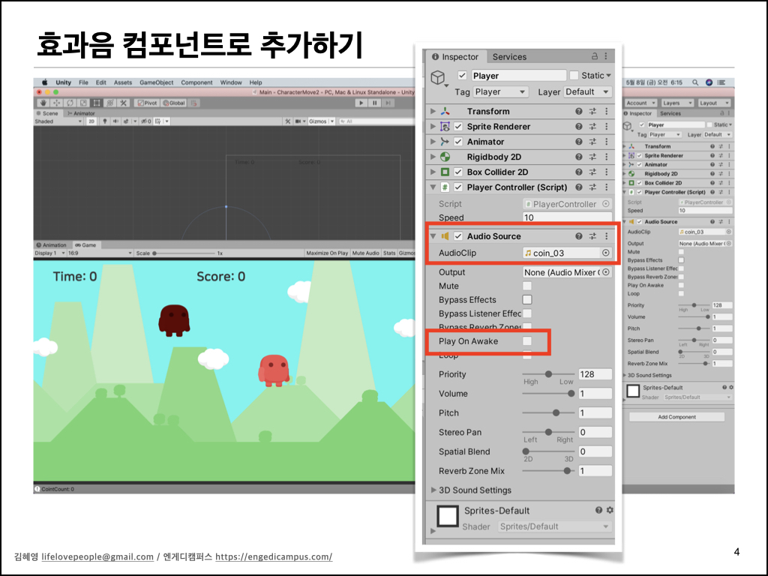
Task: Expand 3D Sound Settings in enlarged Inspector
Action: [433, 490]
